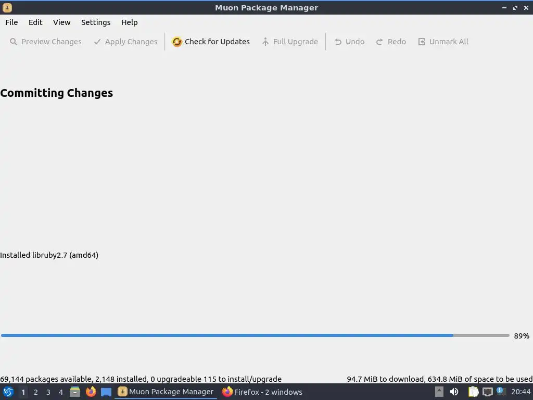Switch to workspace 3

(x=48, y=392)
